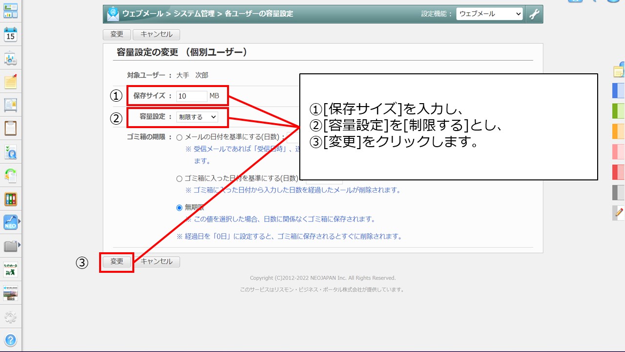Click the top キャンセル button

pyautogui.click(x=156, y=35)
